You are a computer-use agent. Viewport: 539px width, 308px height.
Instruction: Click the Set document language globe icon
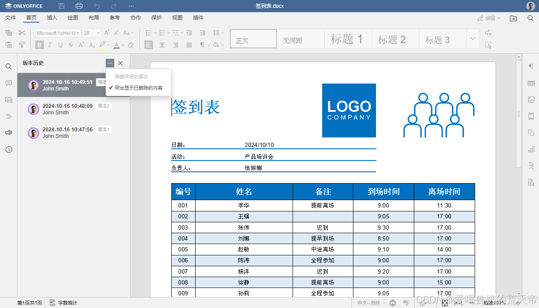[x=393, y=303]
